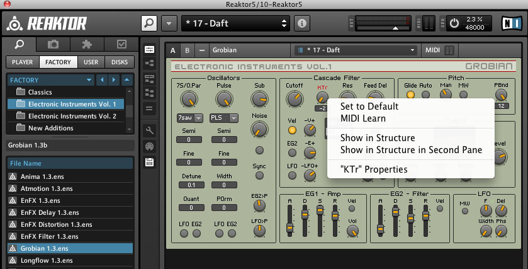Go back with left arrow in browser
The image size is (528, 269).
pos(102,80)
